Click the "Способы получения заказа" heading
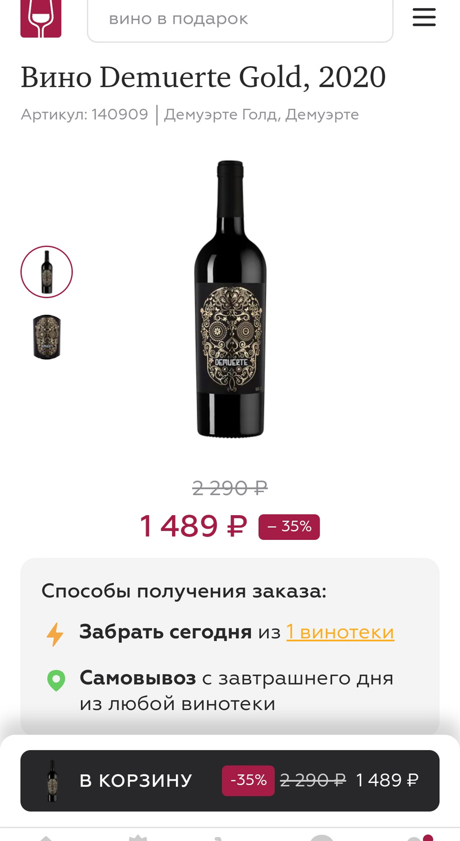Viewport: 460px width, 841px height. click(184, 591)
